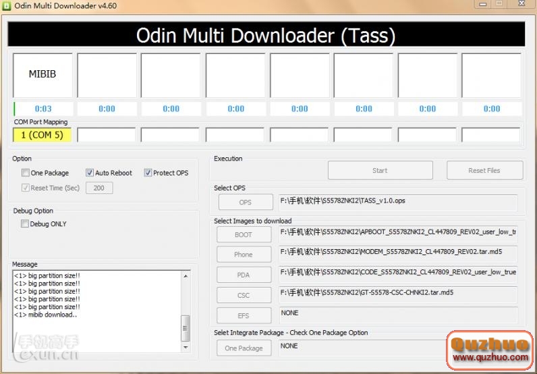Click the Odin app icon in title bar
The height and width of the screenshot is (374, 537).
[6, 6]
